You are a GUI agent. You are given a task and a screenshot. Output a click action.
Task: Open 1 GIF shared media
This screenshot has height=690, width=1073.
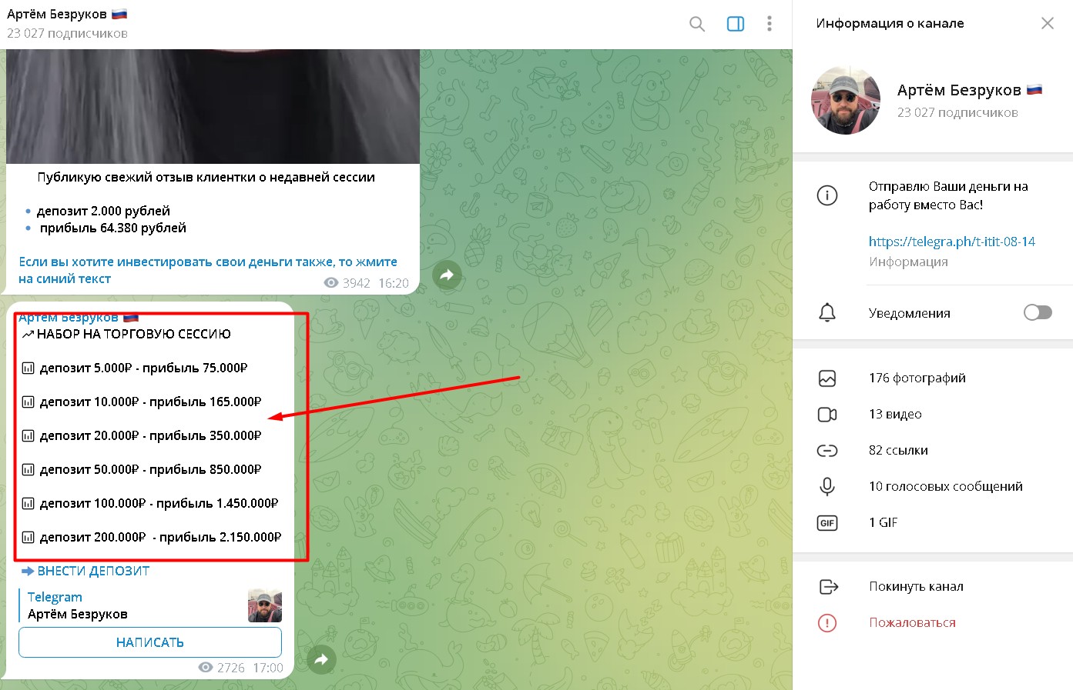tap(883, 522)
